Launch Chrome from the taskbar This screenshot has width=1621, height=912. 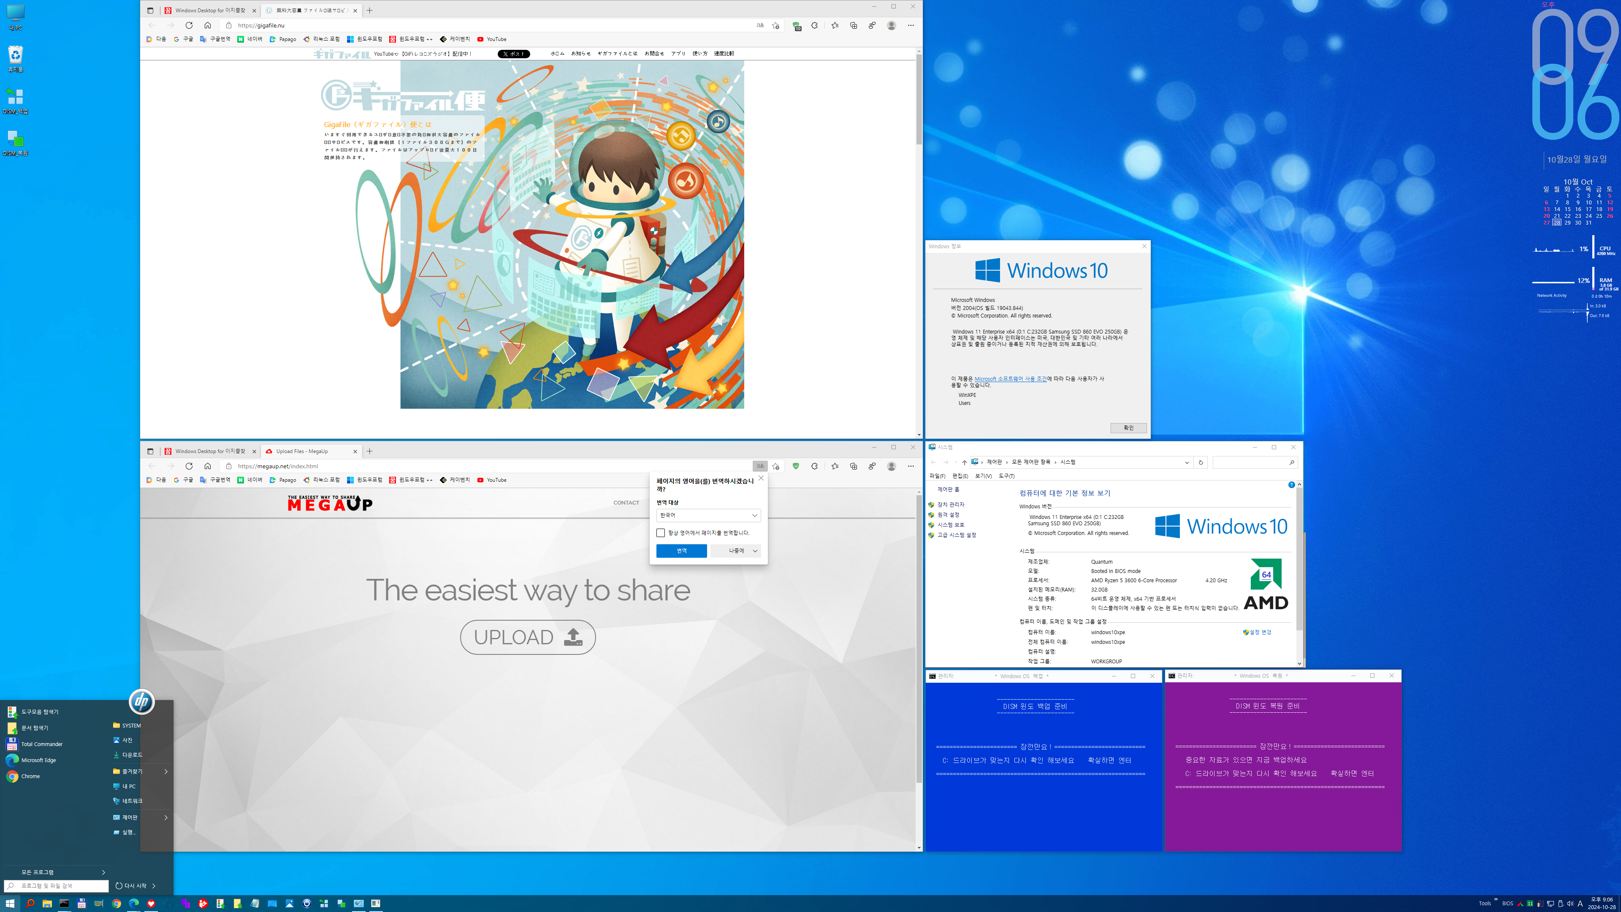click(117, 903)
